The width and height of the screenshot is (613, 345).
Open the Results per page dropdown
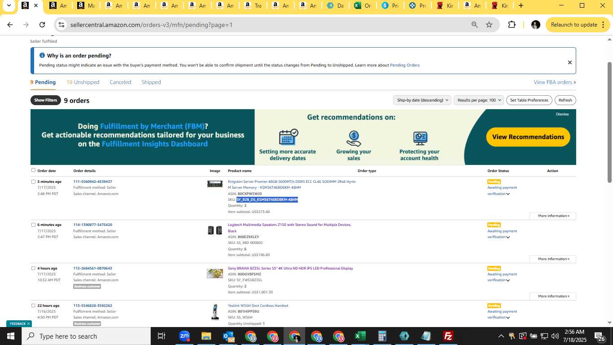click(479, 100)
